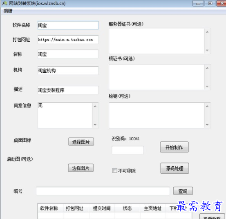Click the input field under 识别码
Viewport: 226px width, 219px height.
[x=128, y=150]
